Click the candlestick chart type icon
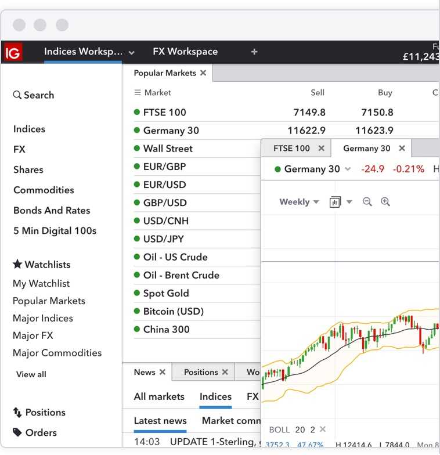 coord(336,202)
